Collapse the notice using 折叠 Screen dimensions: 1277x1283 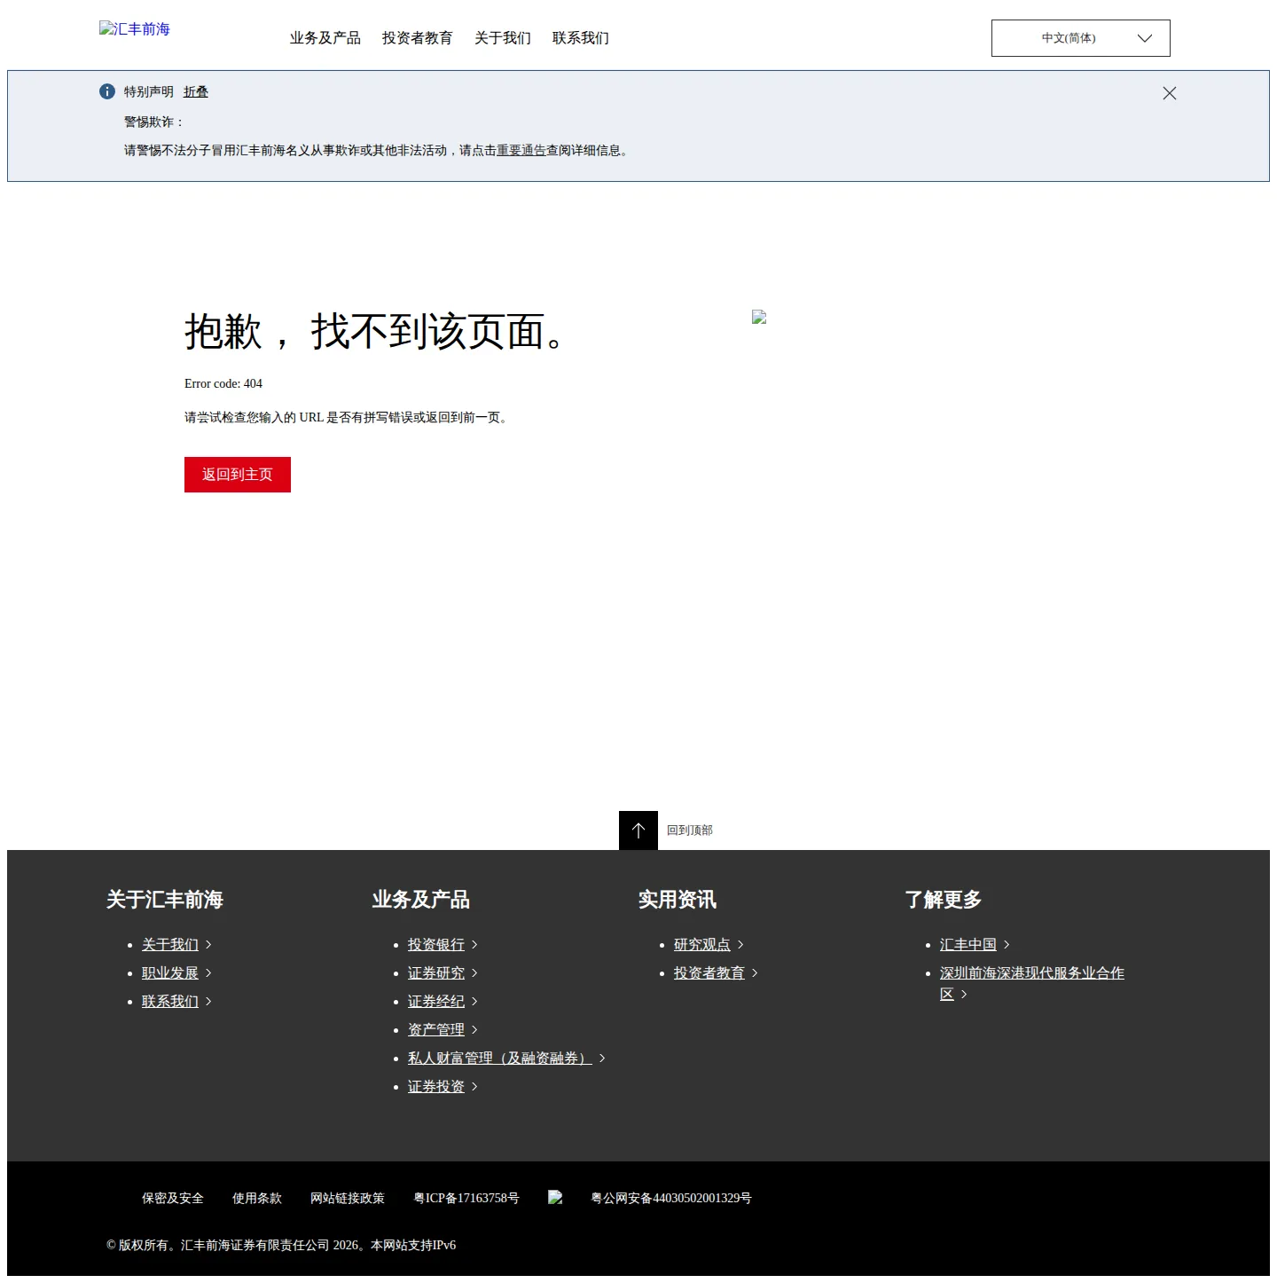[196, 91]
